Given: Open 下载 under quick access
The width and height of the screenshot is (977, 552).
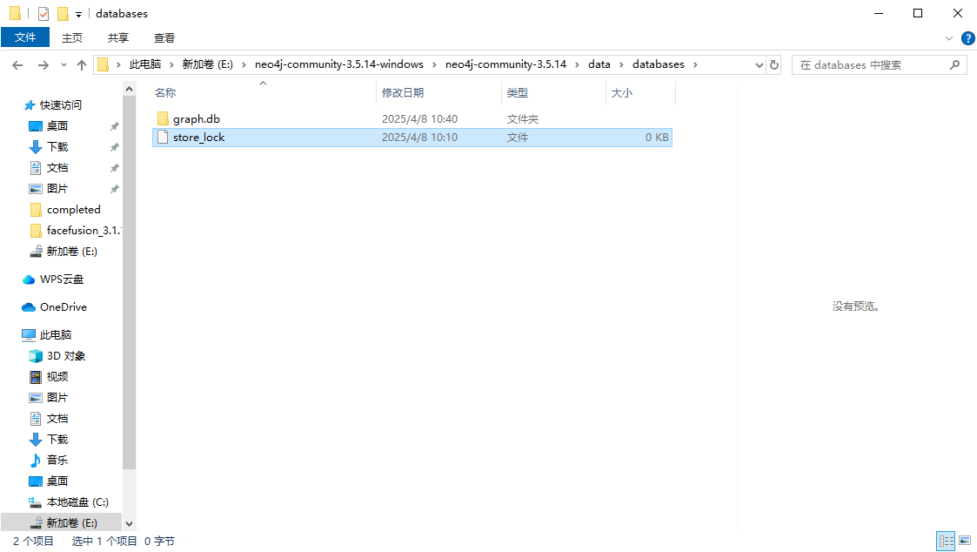Looking at the screenshot, I should tap(57, 146).
